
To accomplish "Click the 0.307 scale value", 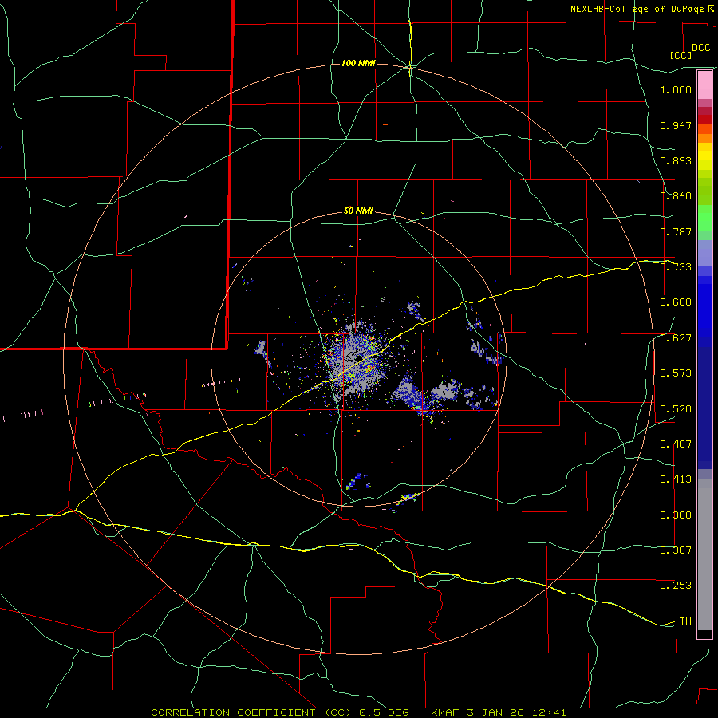I will 676,550.
